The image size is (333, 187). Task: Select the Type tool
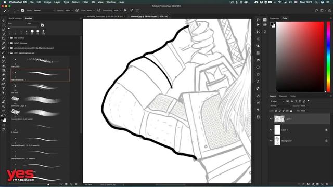[3, 88]
